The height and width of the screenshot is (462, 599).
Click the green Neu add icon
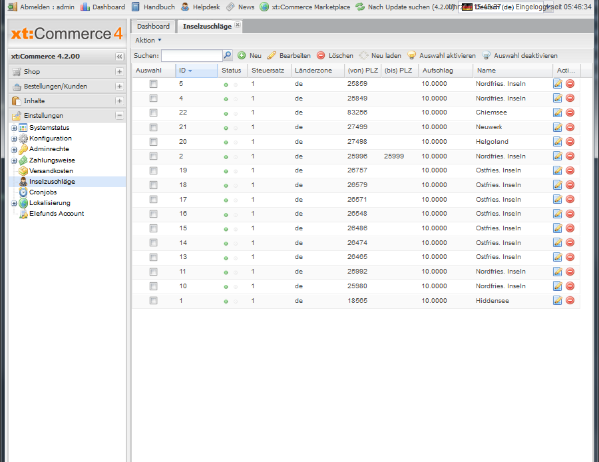click(x=242, y=56)
